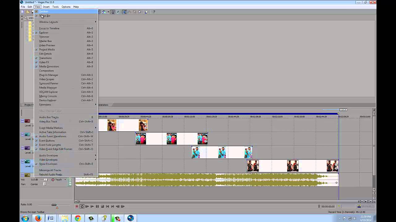Uncheck Status Bar in View menu
The image size is (396, 222).
tap(66, 16)
